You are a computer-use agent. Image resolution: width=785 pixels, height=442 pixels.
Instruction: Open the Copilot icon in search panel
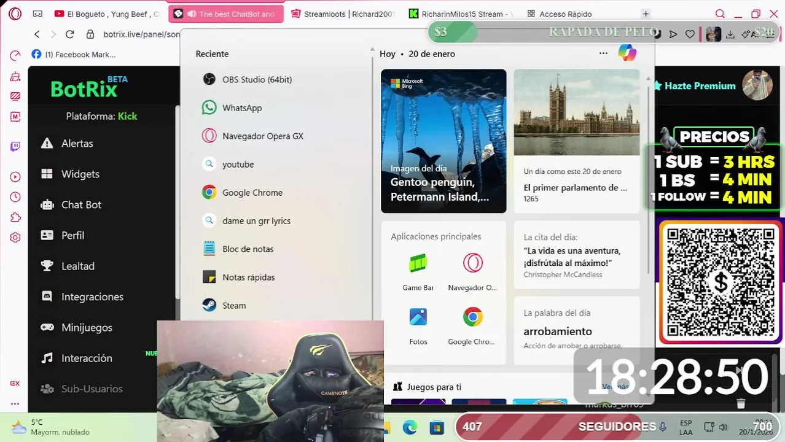click(x=627, y=53)
